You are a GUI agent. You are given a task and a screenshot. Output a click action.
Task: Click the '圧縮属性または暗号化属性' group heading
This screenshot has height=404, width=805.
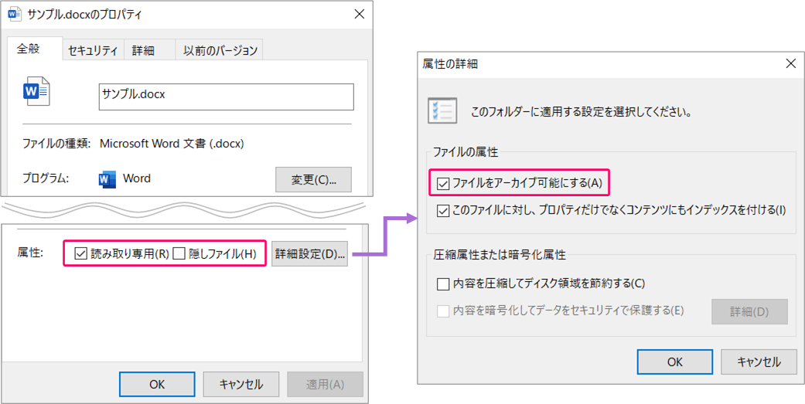[x=499, y=254]
